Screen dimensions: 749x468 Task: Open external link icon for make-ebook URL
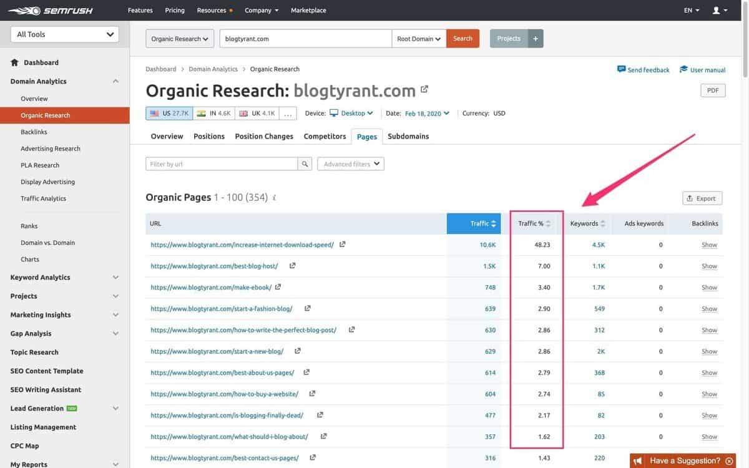(278, 287)
